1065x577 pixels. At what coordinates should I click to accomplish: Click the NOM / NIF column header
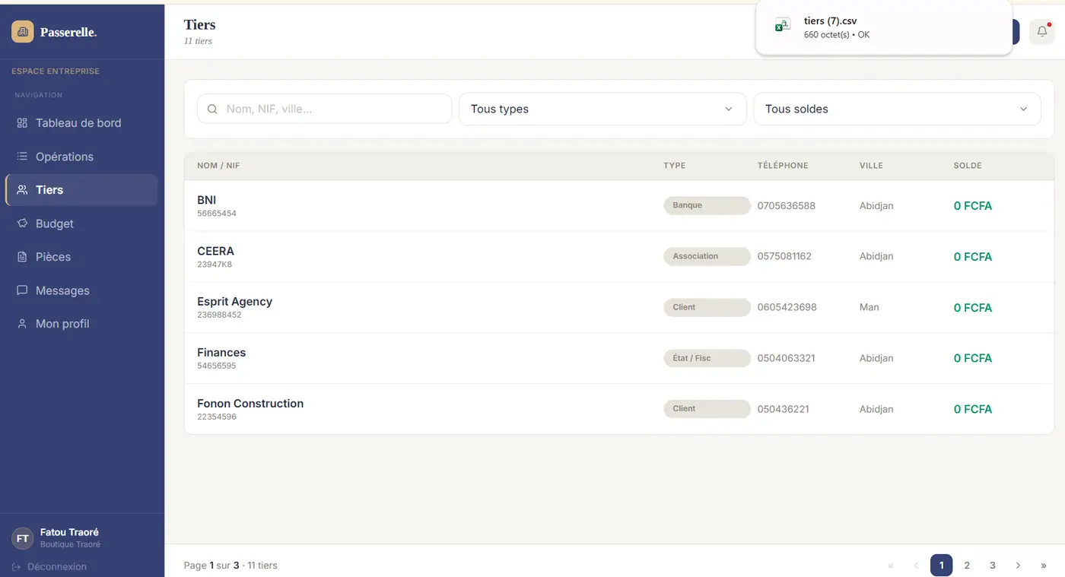click(x=218, y=166)
